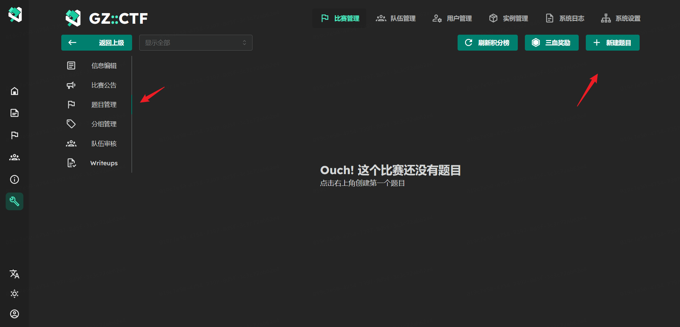Click the 三血奖励 button

click(x=551, y=43)
